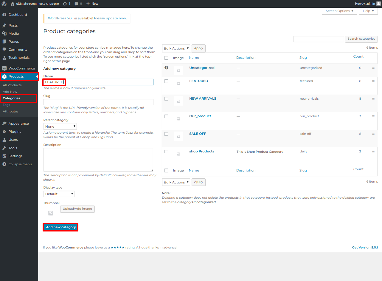Open the shop Products category link
The height and width of the screenshot is (281, 382).
coord(202,151)
